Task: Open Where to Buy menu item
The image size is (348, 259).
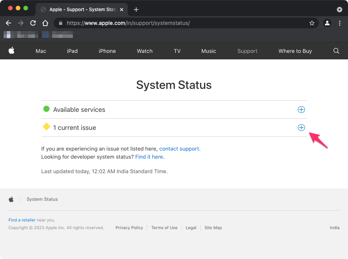Action: click(x=295, y=51)
